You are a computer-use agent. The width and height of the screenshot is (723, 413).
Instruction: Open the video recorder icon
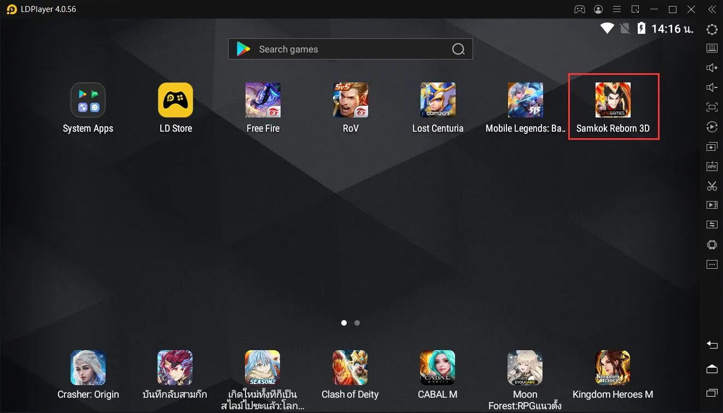712,205
